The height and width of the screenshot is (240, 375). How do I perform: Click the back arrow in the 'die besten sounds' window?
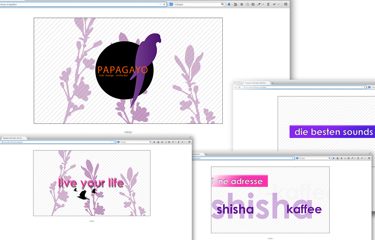[x=236, y=87]
